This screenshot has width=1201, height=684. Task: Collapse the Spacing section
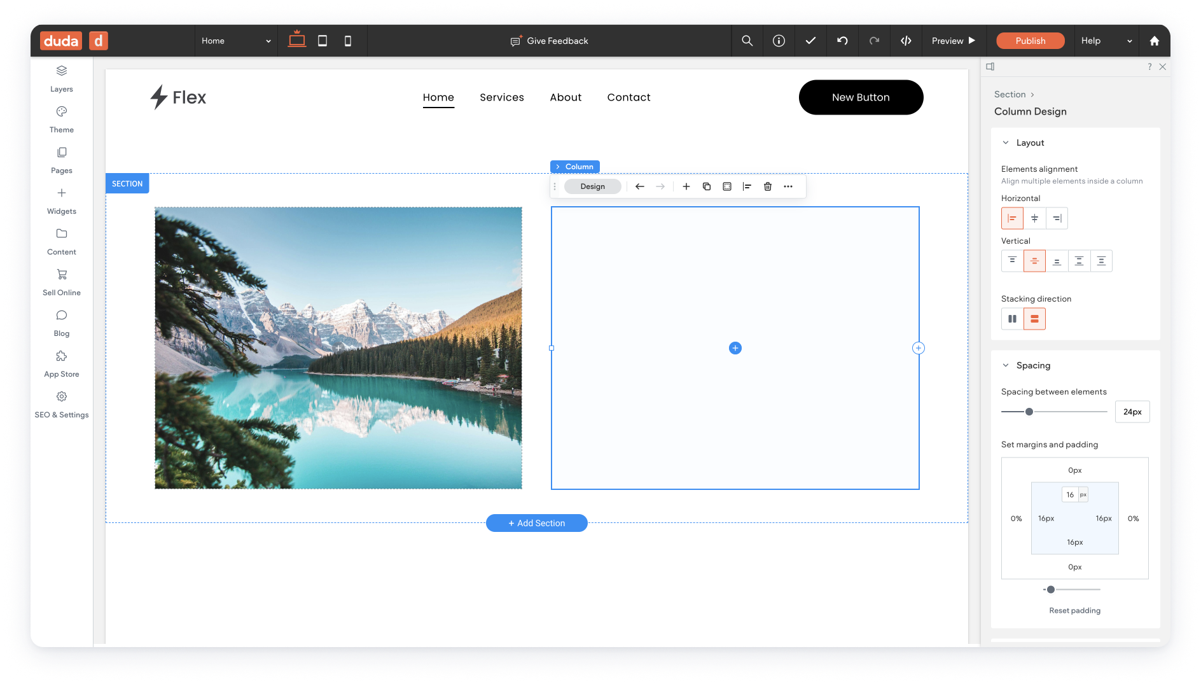[1006, 365]
